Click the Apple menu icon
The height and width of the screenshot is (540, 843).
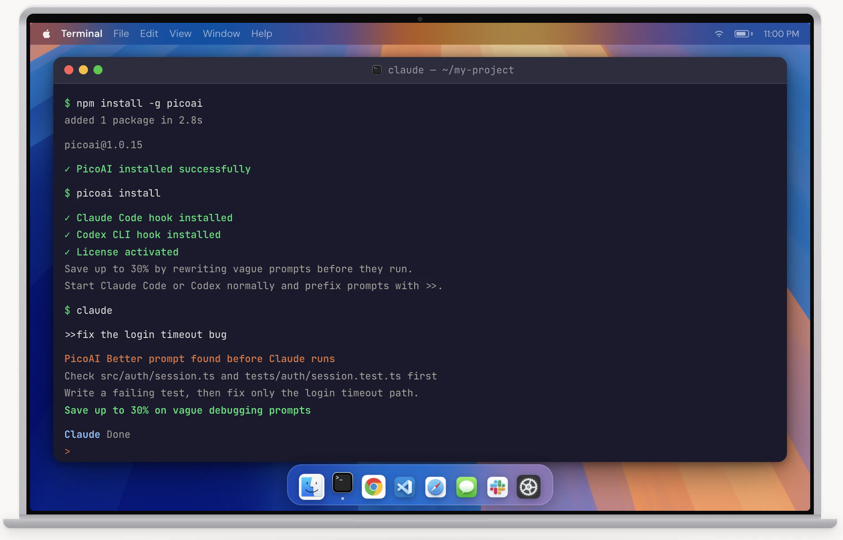(x=46, y=33)
